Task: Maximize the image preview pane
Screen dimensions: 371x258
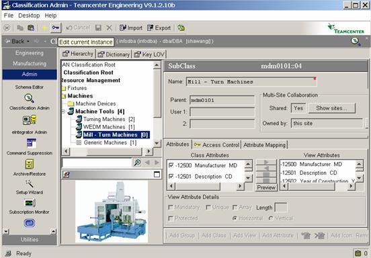Action: pos(157,175)
